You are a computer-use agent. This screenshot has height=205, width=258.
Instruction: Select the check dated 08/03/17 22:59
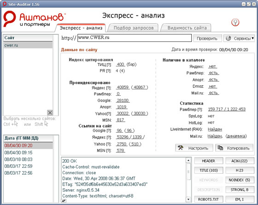(x=28, y=166)
